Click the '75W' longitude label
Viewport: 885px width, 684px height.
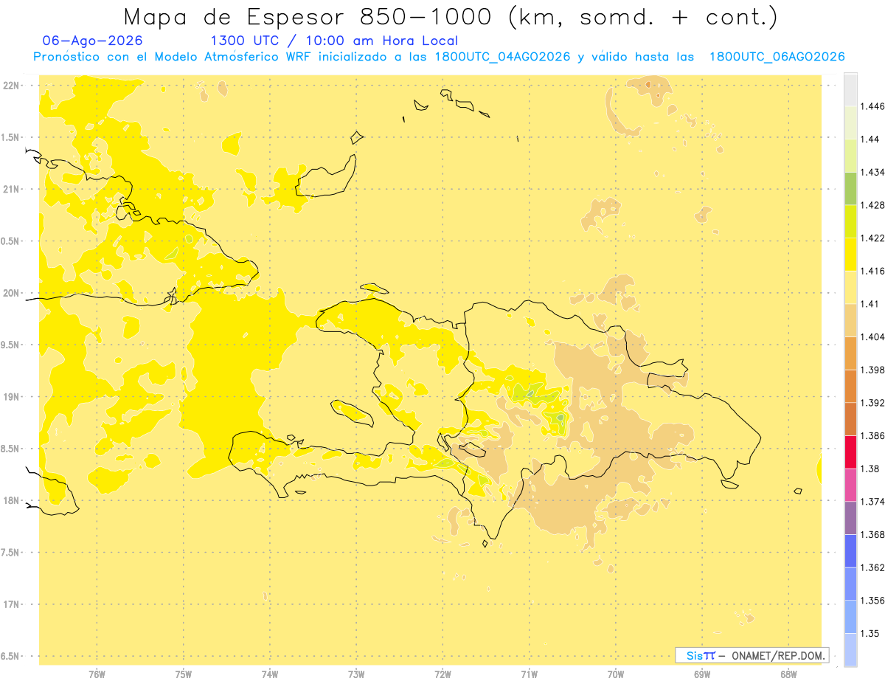tap(184, 674)
